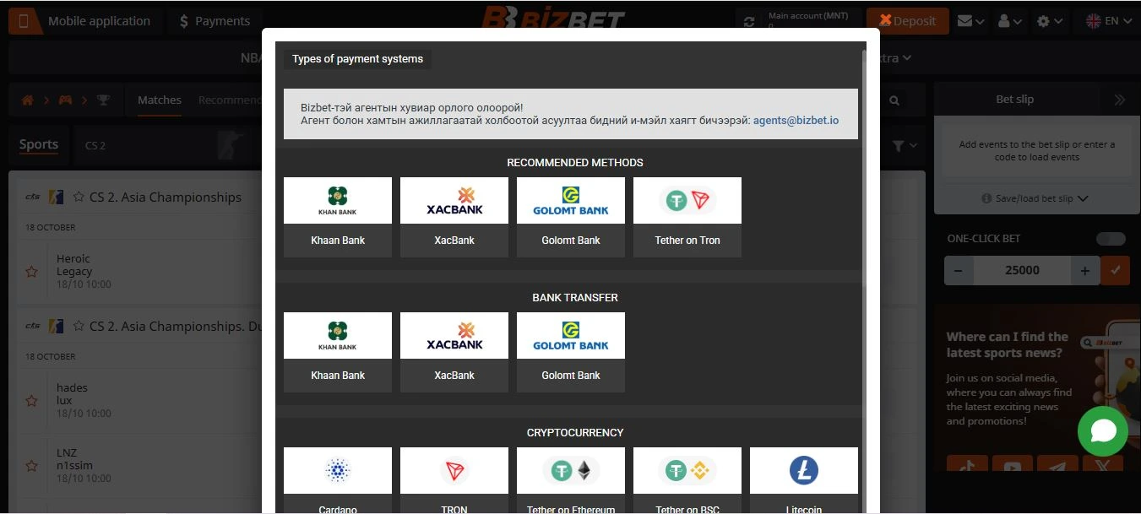Open the live chat bubble
This screenshot has width=1141, height=514.
pos(1103,431)
